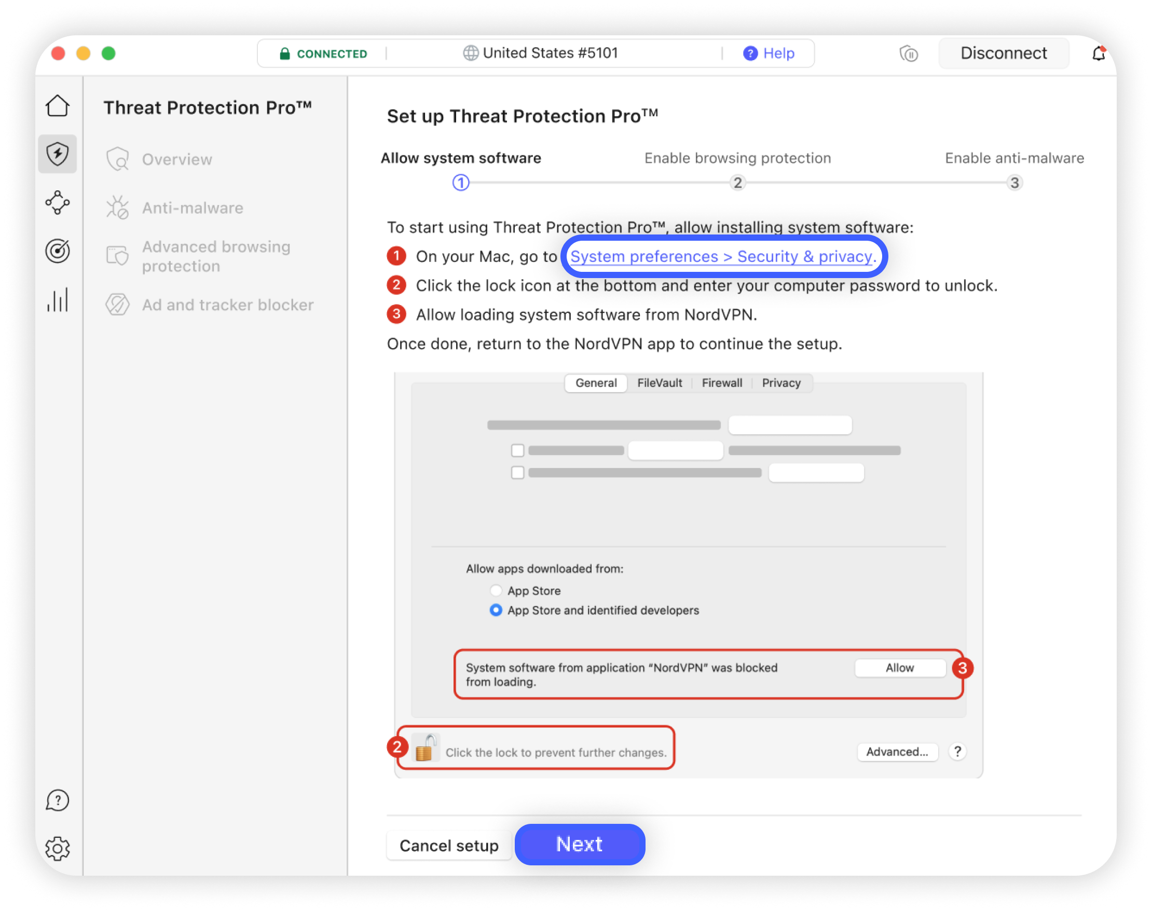Click the Cancel setup button
This screenshot has height=911, width=1152.
449,846
